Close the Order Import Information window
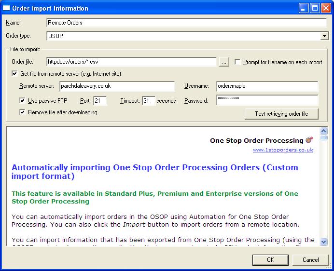334x271 pixels. pyautogui.click(x=326, y=8)
